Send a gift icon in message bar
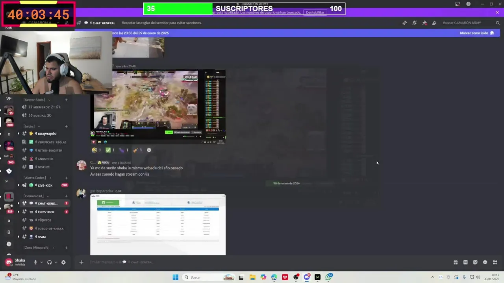Viewport: 504px width, 283px height. click(456, 262)
